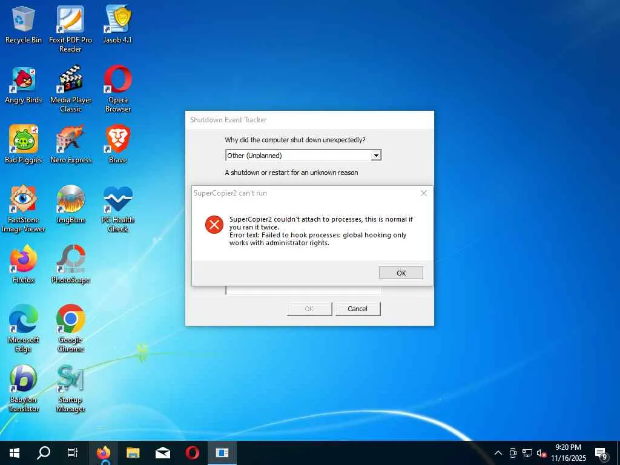Show hidden system tray icons
The height and width of the screenshot is (465, 620).
[x=498, y=453]
